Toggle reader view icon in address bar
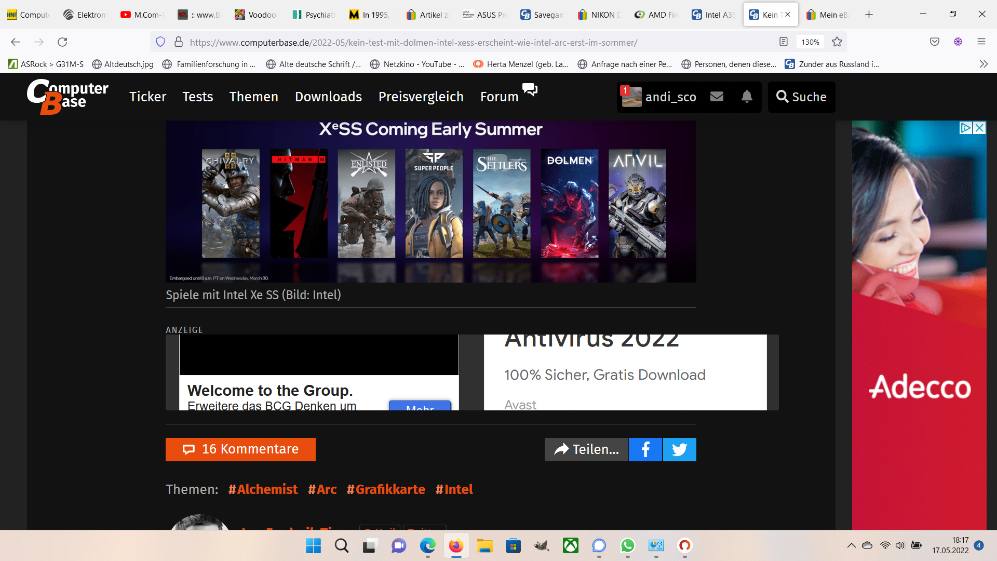 pyautogui.click(x=784, y=42)
